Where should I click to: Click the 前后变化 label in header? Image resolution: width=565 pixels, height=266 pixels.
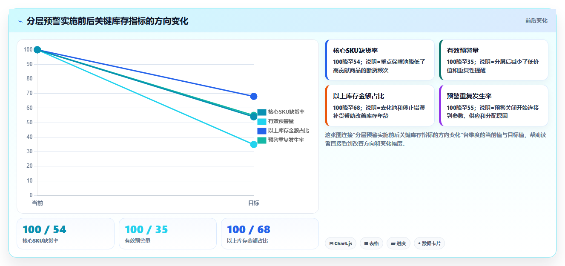pos(536,20)
